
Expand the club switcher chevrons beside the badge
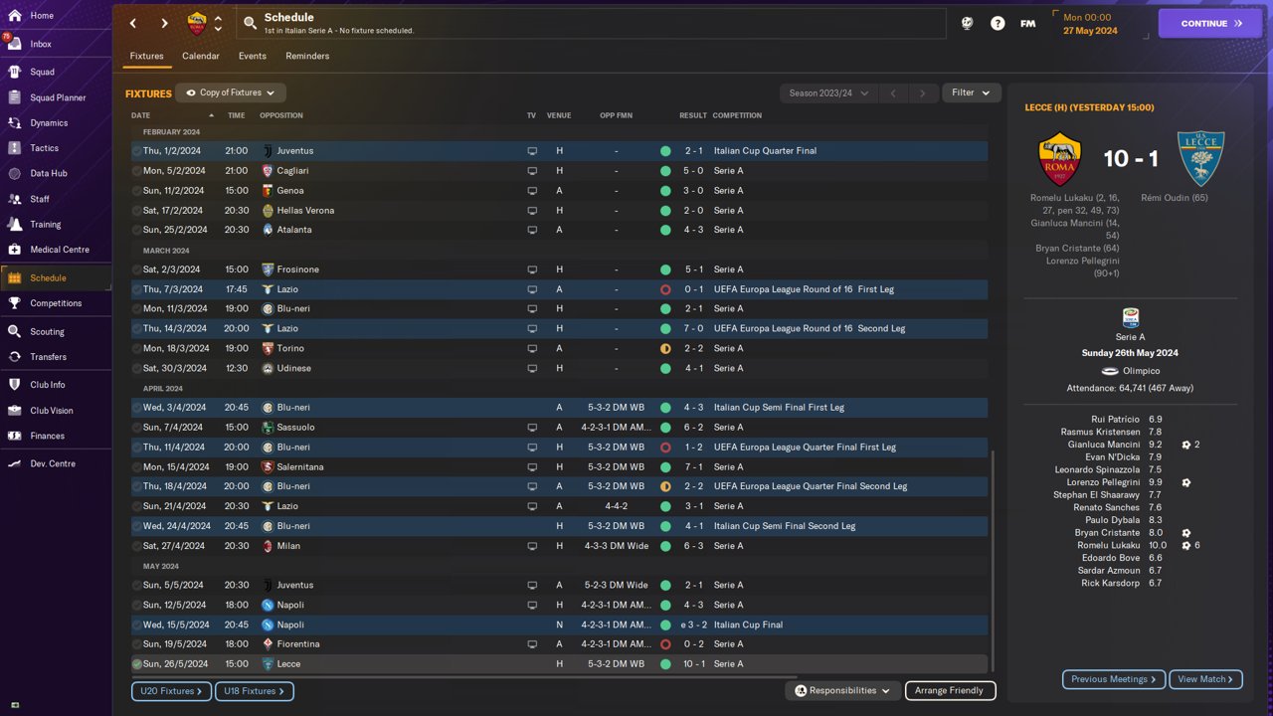[x=219, y=23]
